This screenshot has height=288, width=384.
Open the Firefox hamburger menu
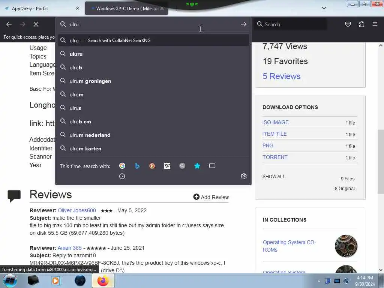(375, 24)
